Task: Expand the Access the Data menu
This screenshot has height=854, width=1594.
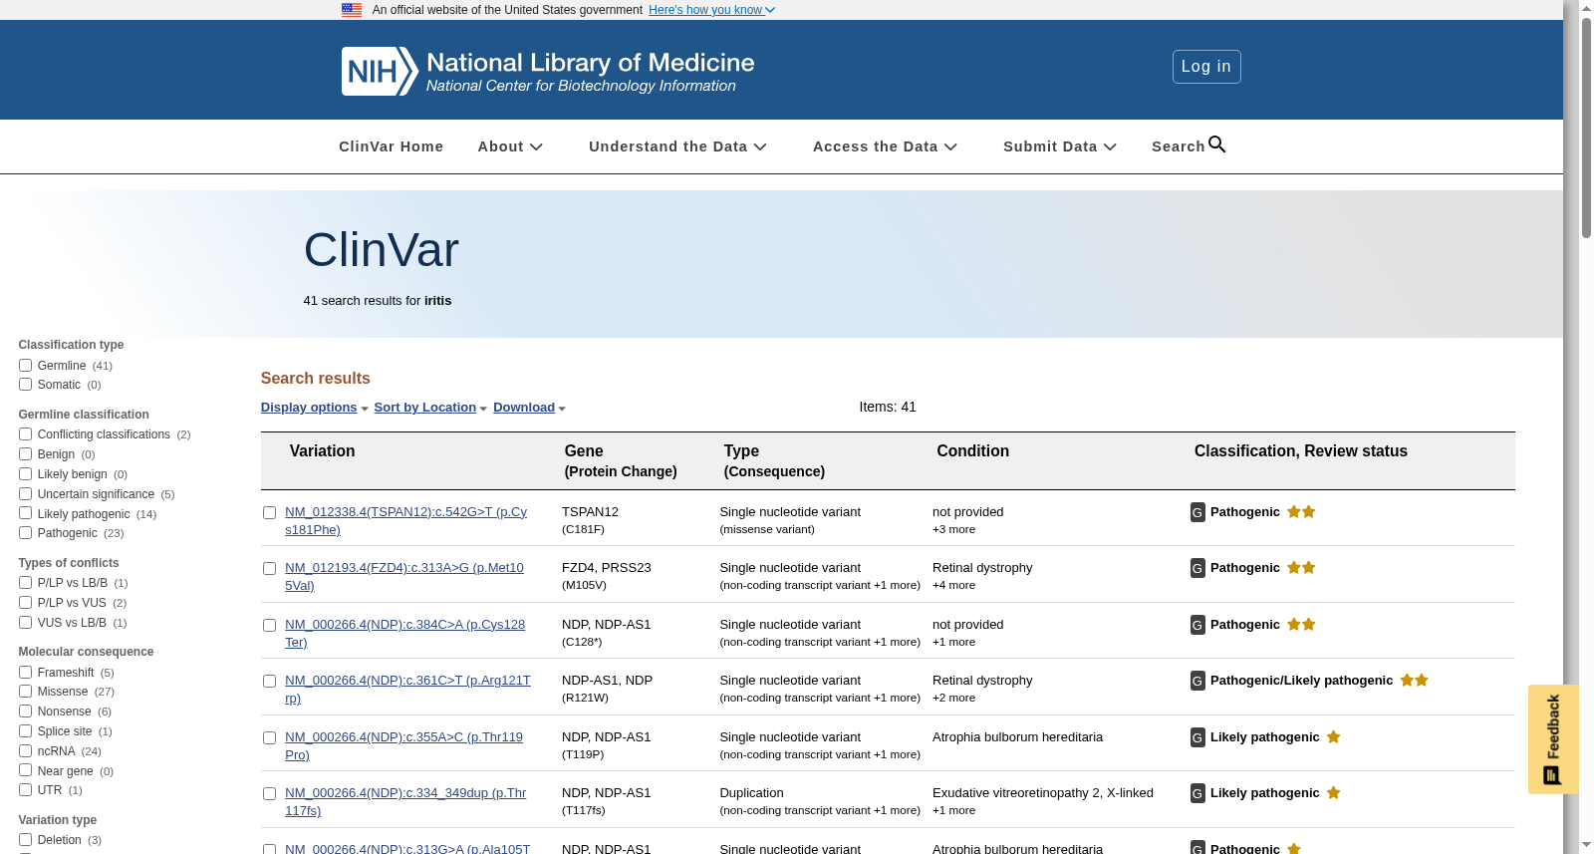Action: pos(885,146)
